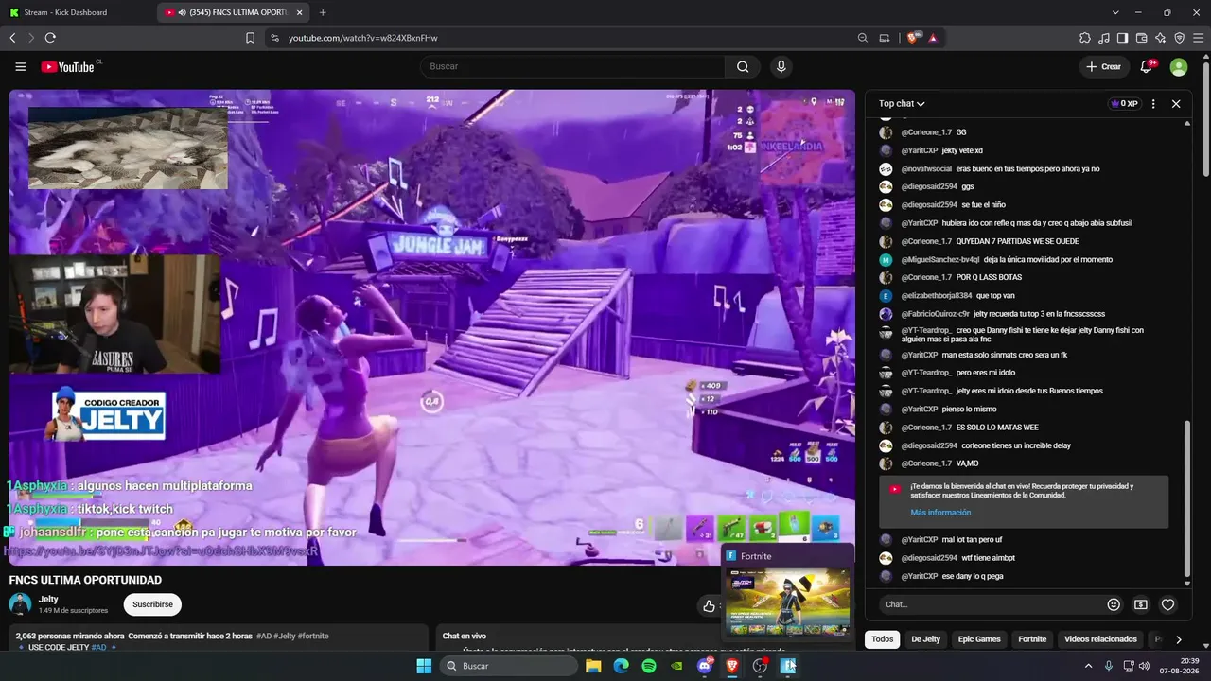
Task: Select the Videos relacionados chip
Action: point(1100,639)
